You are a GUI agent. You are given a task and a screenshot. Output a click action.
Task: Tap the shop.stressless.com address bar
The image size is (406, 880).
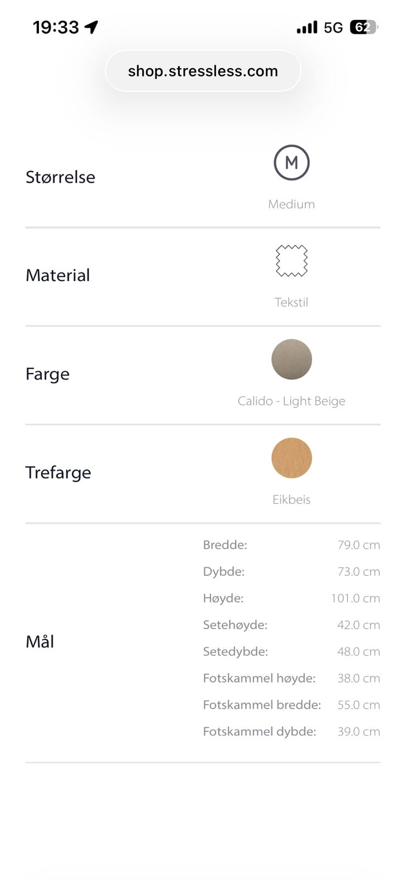click(203, 71)
